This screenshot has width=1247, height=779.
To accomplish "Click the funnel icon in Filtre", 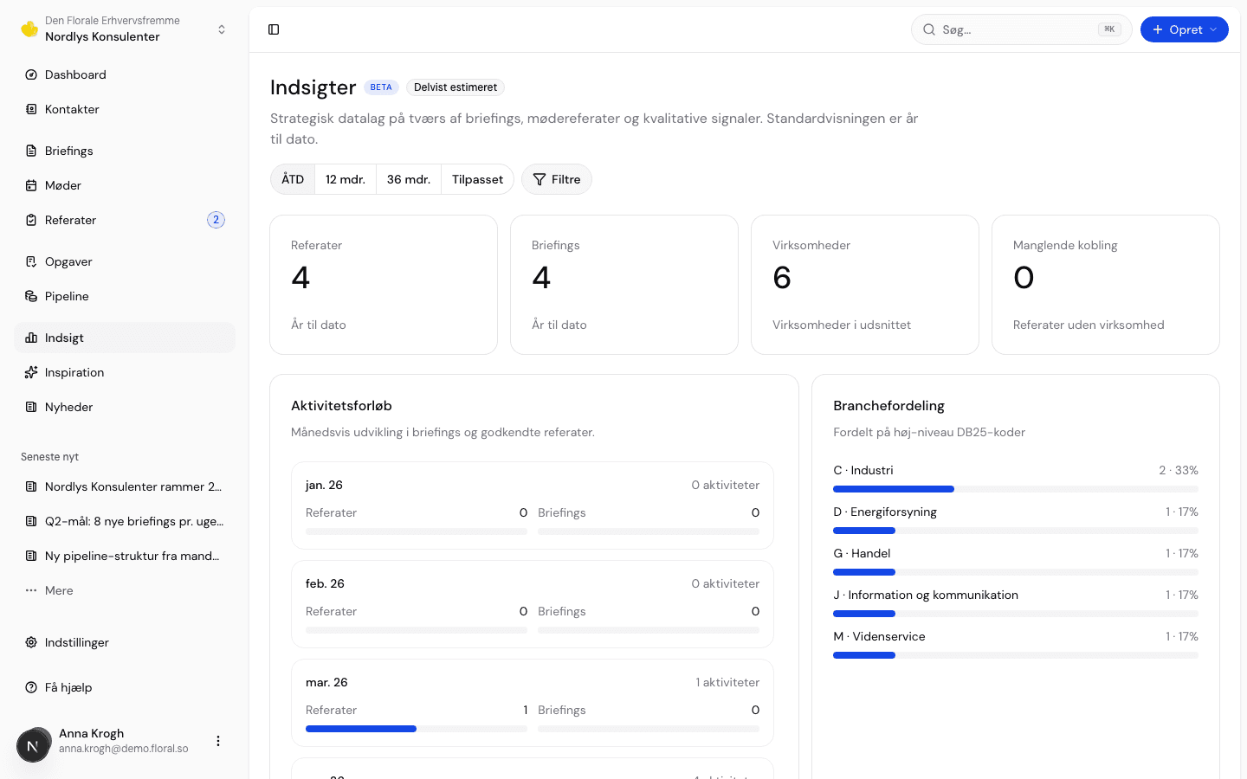I will tap(540, 179).
